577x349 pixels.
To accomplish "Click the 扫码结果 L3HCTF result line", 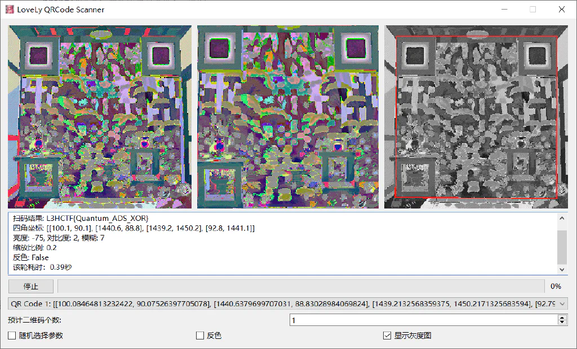I will click(x=81, y=219).
